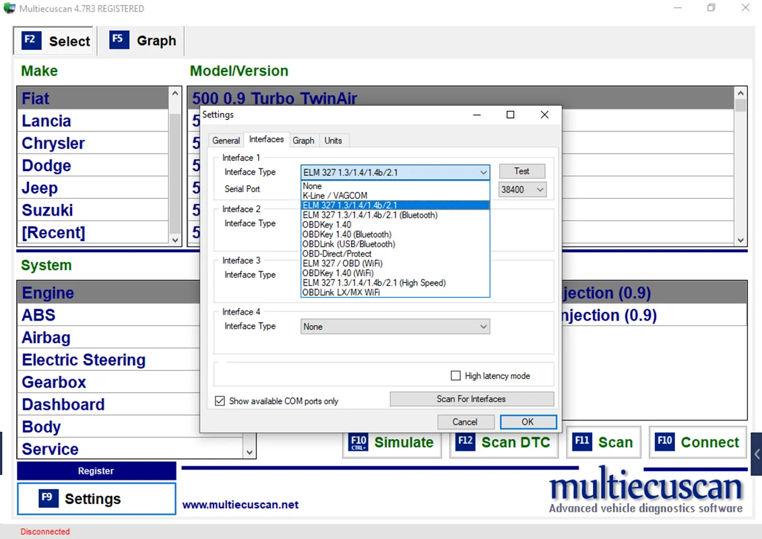The width and height of the screenshot is (762, 539).
Task: Click Scan For Interfaces button
Action: pos(472,399)
